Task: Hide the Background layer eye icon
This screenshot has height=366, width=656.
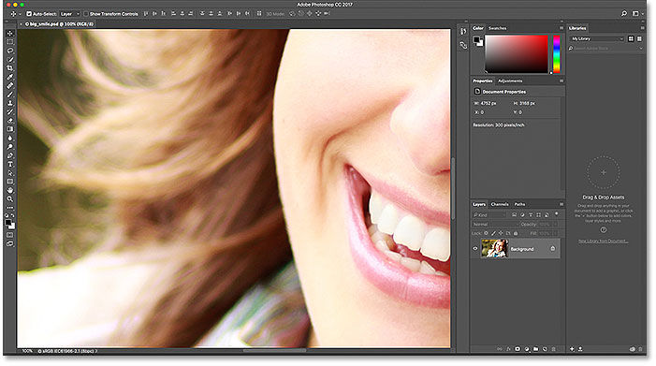Action: 475,248
